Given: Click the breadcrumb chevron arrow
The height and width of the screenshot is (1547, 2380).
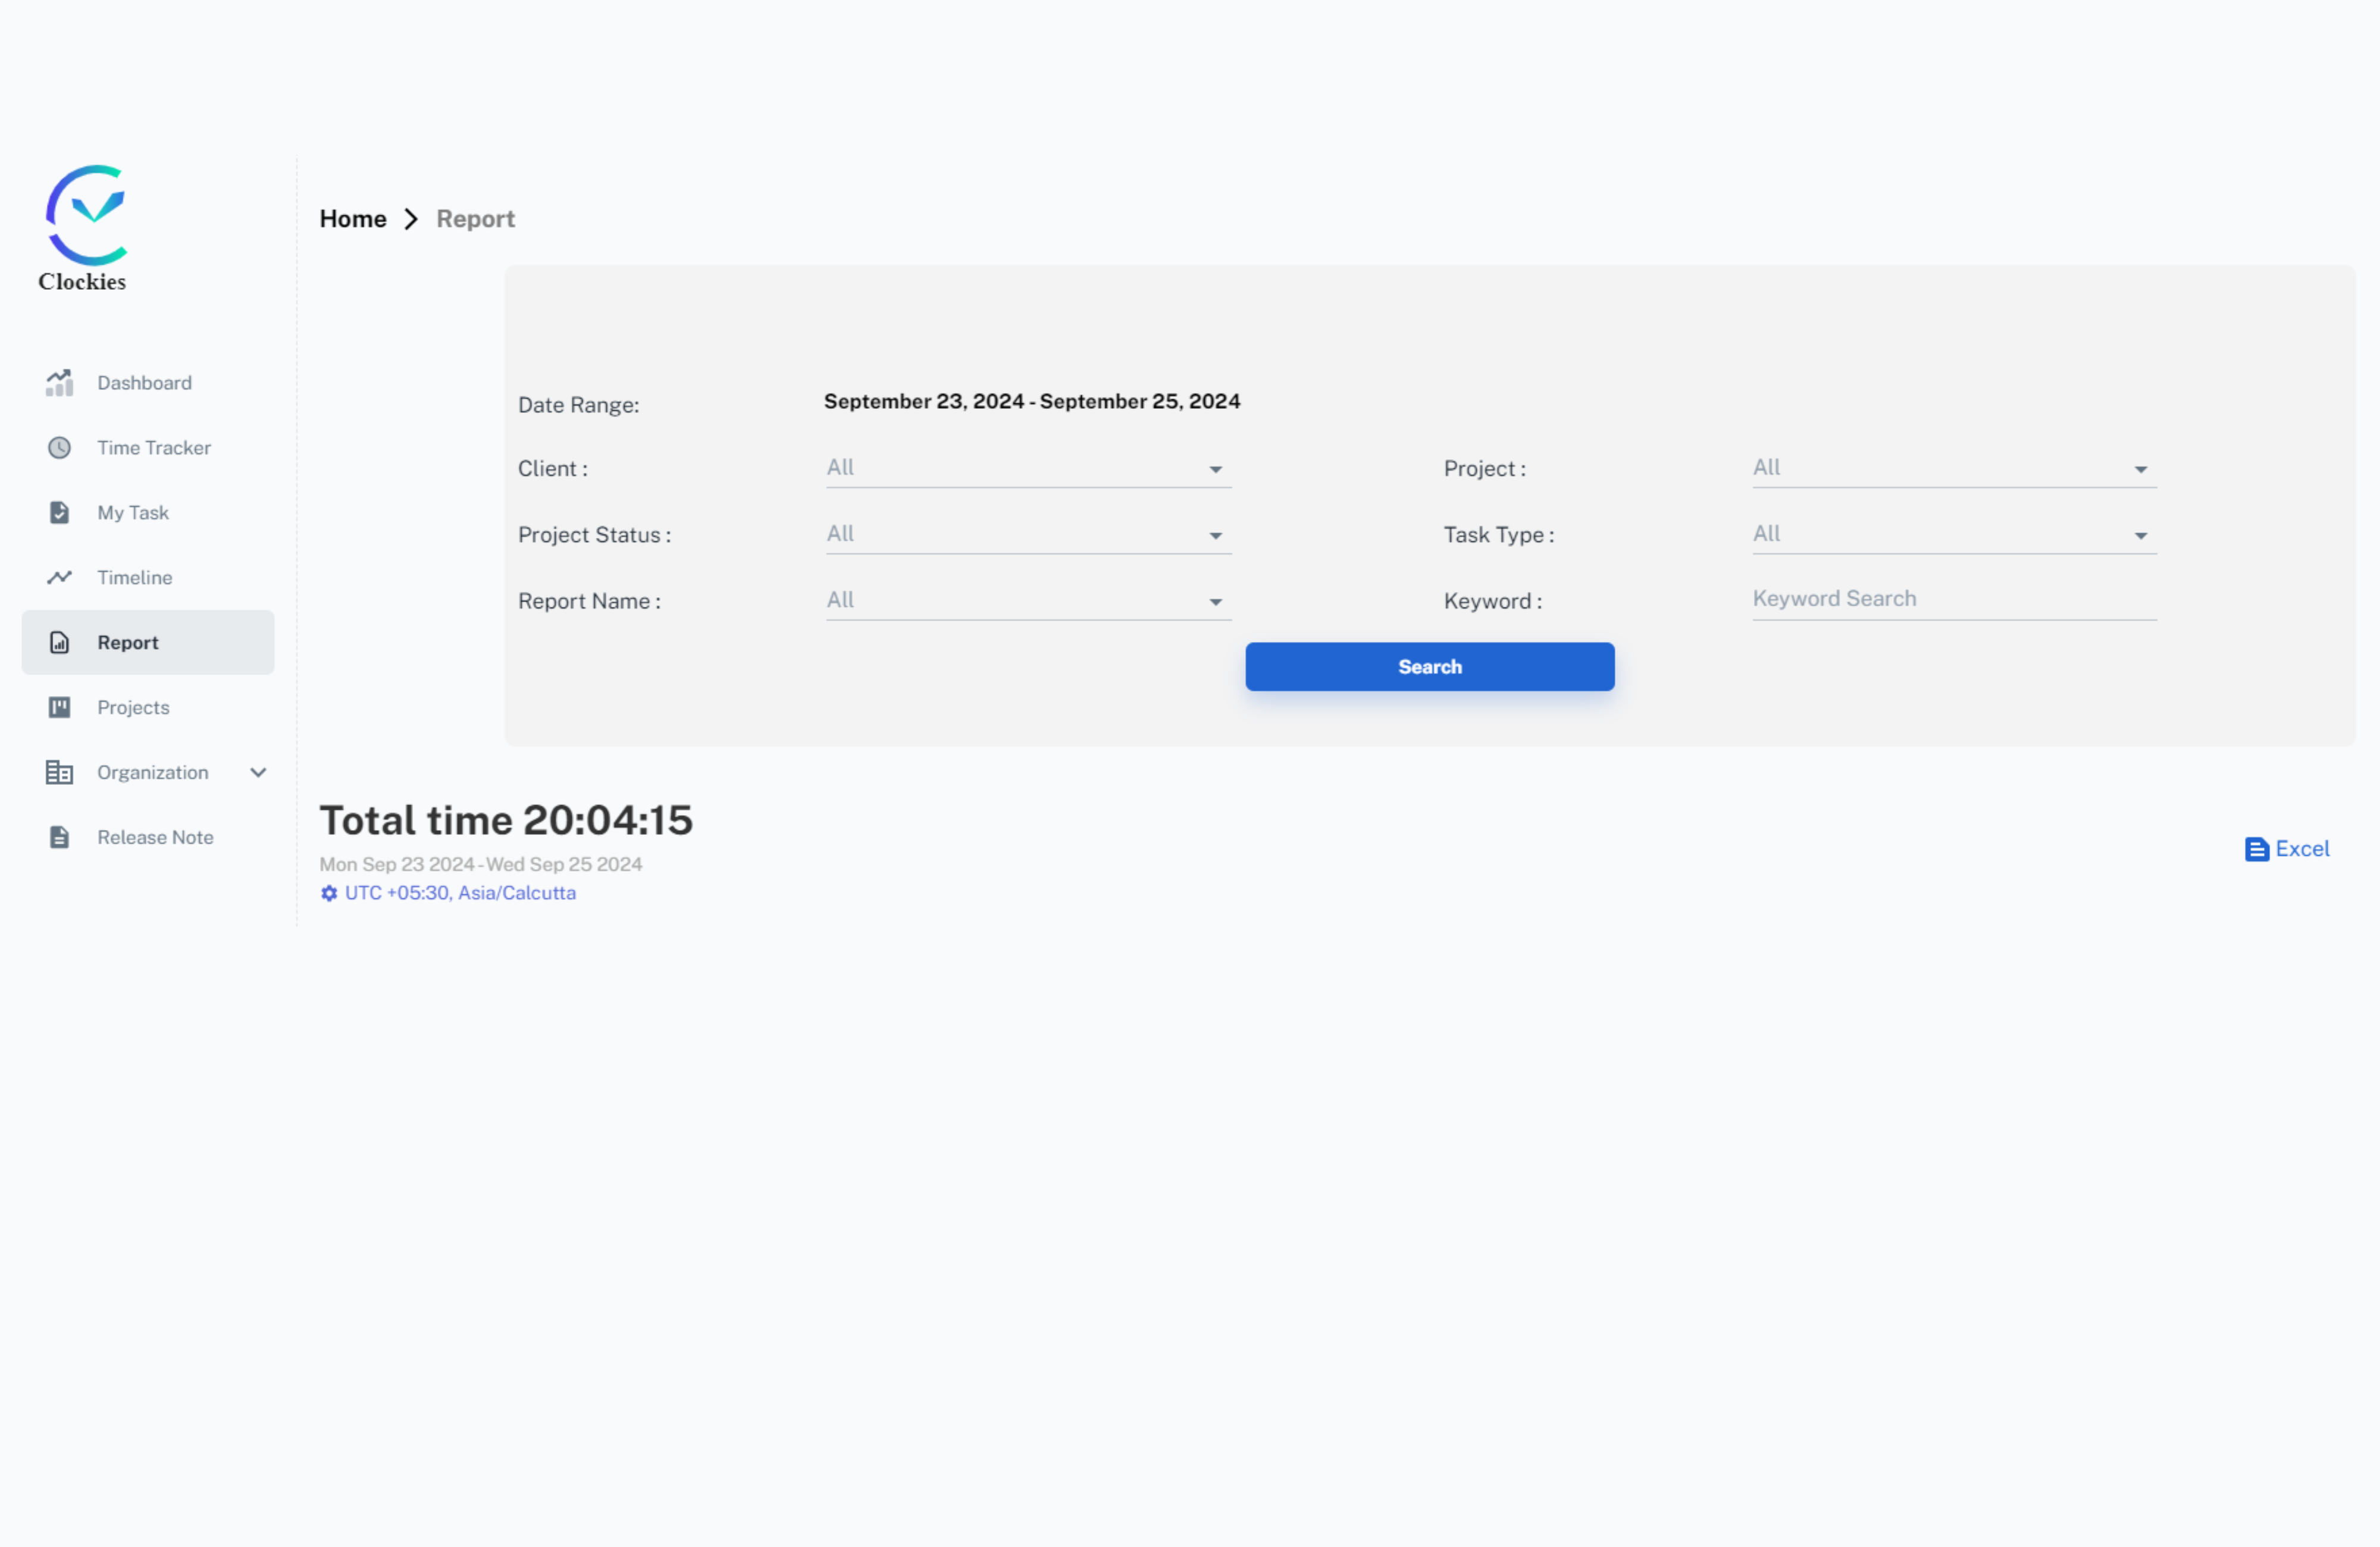Looking at the screenshot, I should (x=411, y=219).
